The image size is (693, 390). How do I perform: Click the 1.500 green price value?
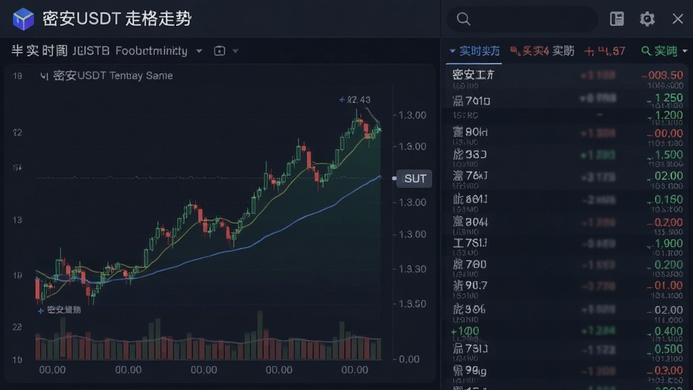[x=666, y=155]
